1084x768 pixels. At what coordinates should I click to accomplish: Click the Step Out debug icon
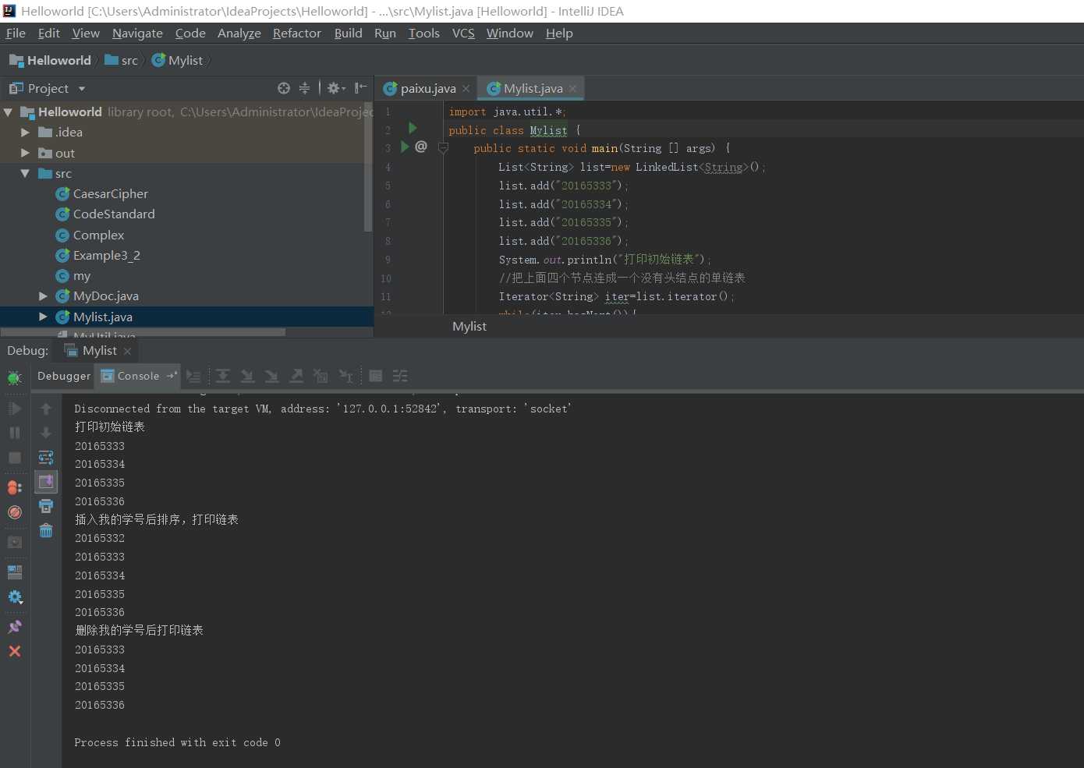tap(296, 377)
